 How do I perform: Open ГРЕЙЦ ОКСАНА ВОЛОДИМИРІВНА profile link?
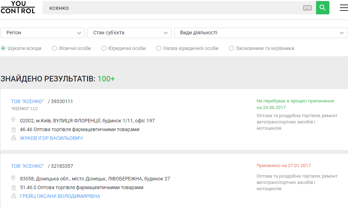[60, 196]
